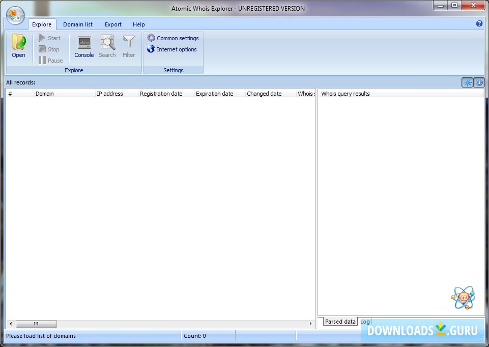The image size is (489, 347).
Task: Click the horizontal scrollbar below the records list
Action: tap(36, 323)
